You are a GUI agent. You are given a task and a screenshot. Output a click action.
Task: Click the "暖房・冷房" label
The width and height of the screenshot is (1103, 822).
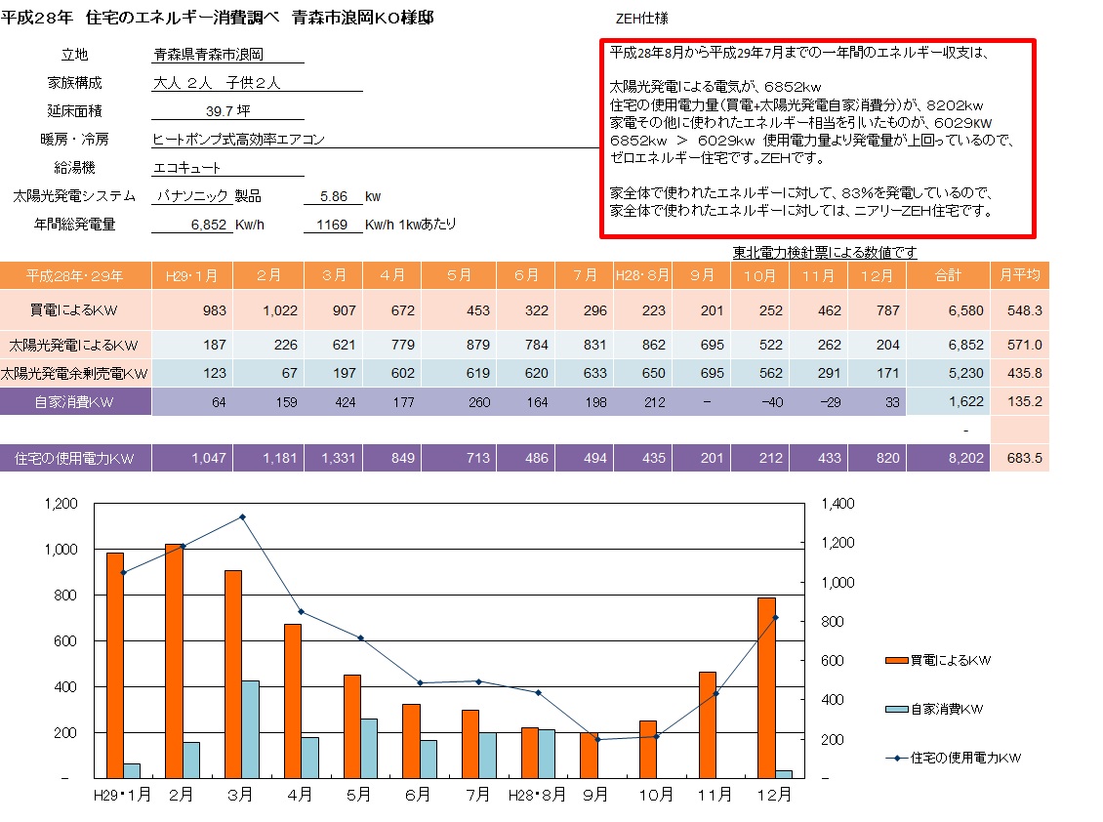tap(74, 140)
